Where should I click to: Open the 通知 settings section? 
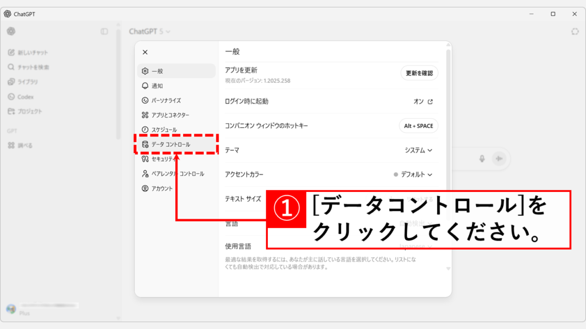pyautogui.click(x=157, y=86)
